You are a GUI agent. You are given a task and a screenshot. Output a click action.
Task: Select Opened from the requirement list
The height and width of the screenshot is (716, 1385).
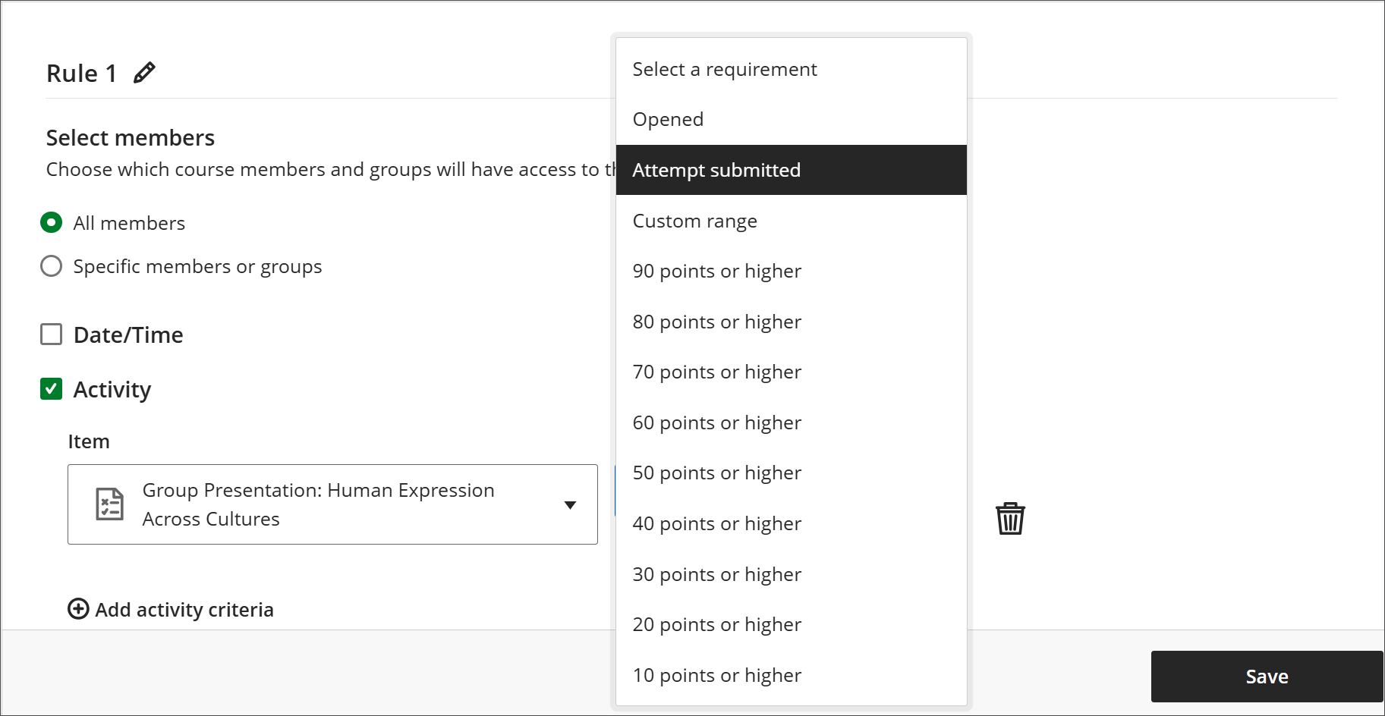pyautogui.click(x=667, y=119)
